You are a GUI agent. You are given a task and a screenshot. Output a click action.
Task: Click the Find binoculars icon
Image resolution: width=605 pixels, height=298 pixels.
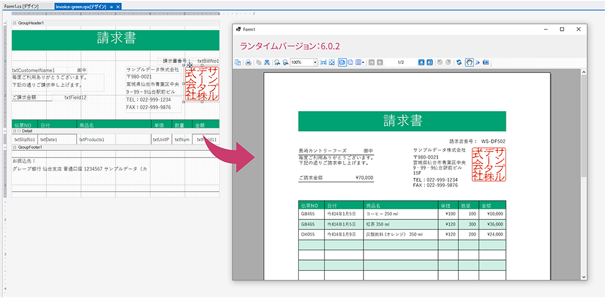click(267, 62)
